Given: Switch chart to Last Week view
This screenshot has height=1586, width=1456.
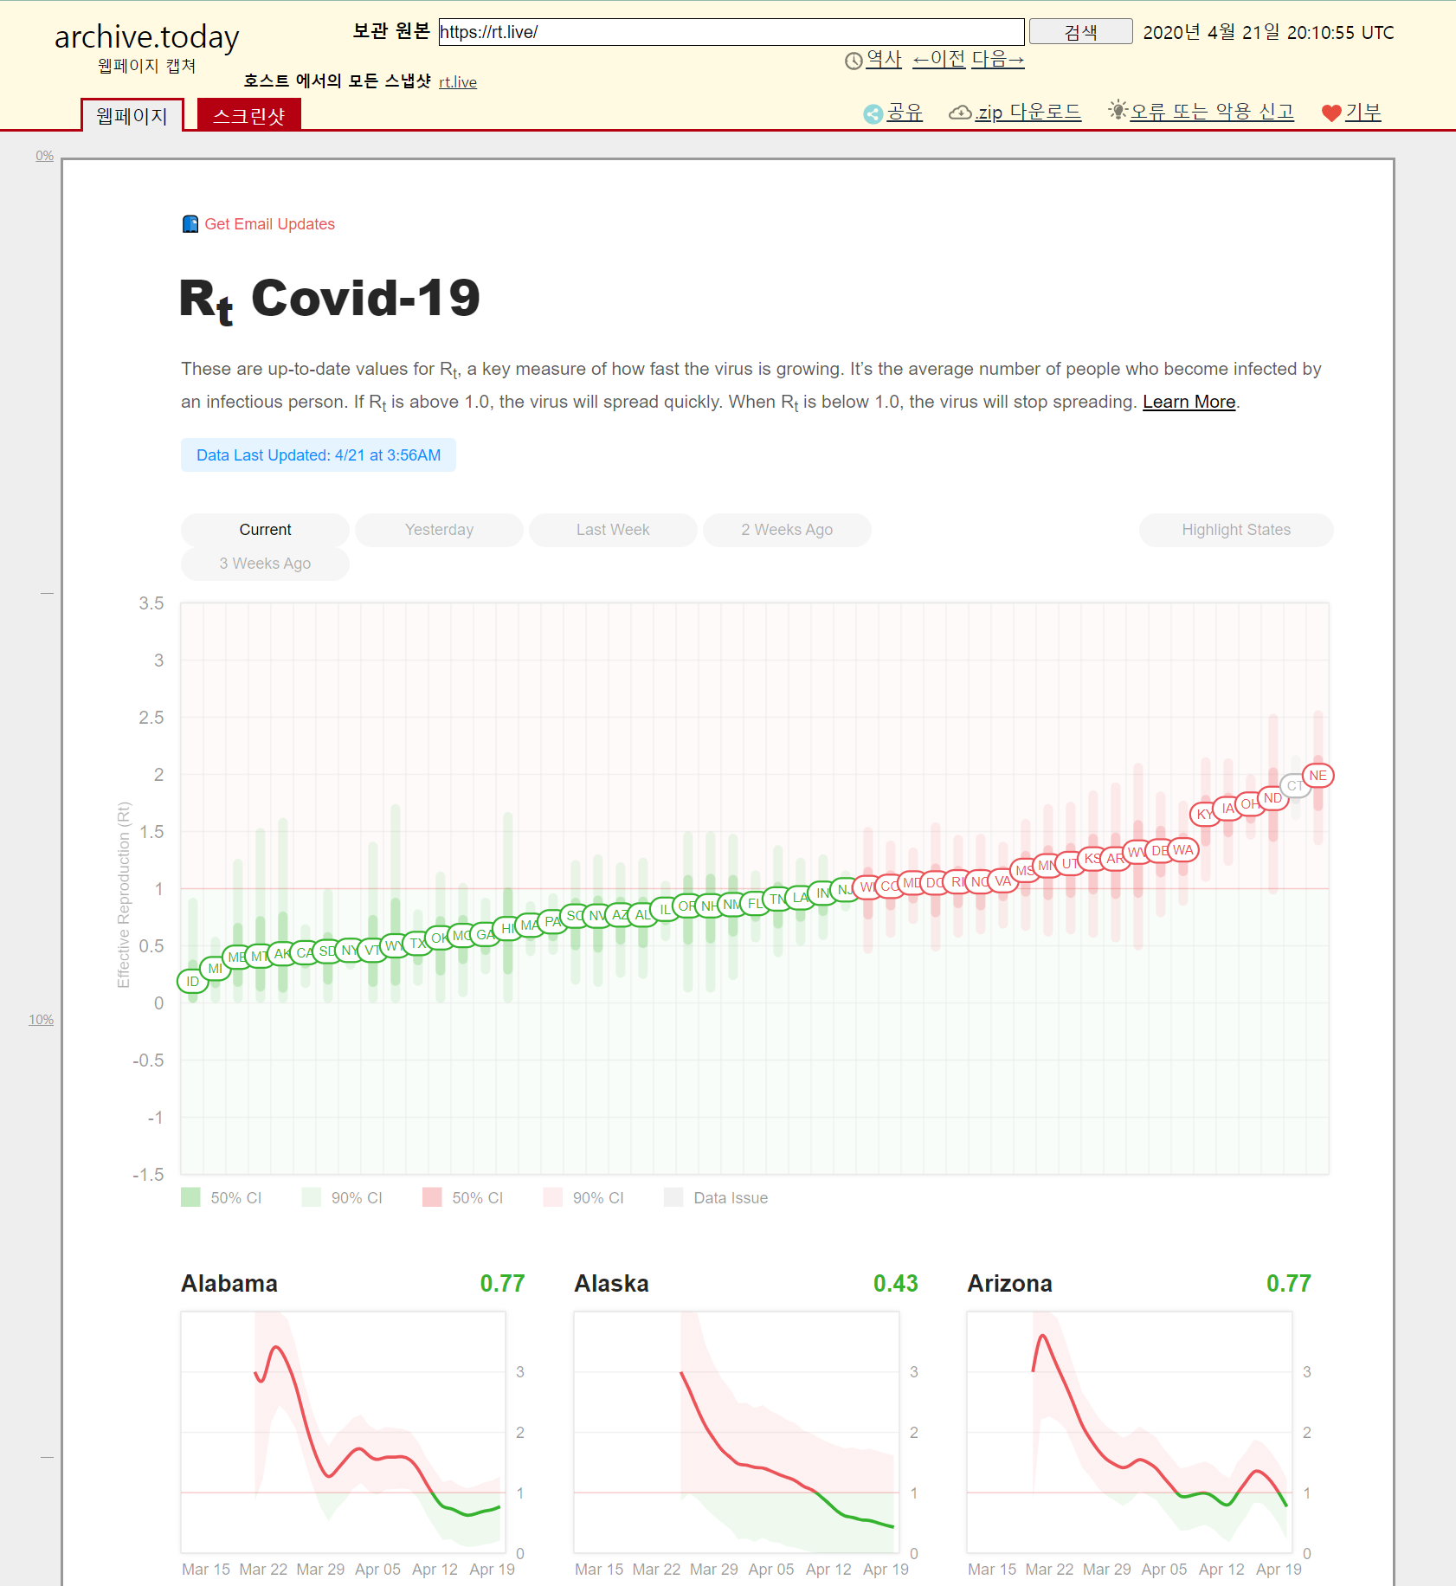Looking at the screenshot, I should pyautogui.click(x=613, y=530).
